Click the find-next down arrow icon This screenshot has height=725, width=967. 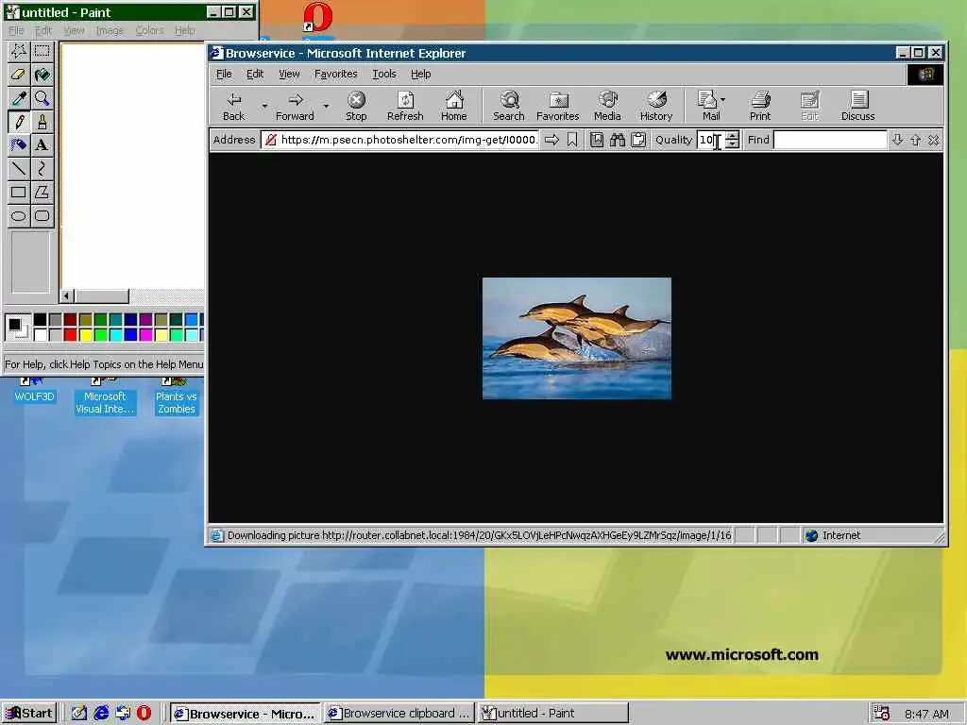(x=897, y=140)
